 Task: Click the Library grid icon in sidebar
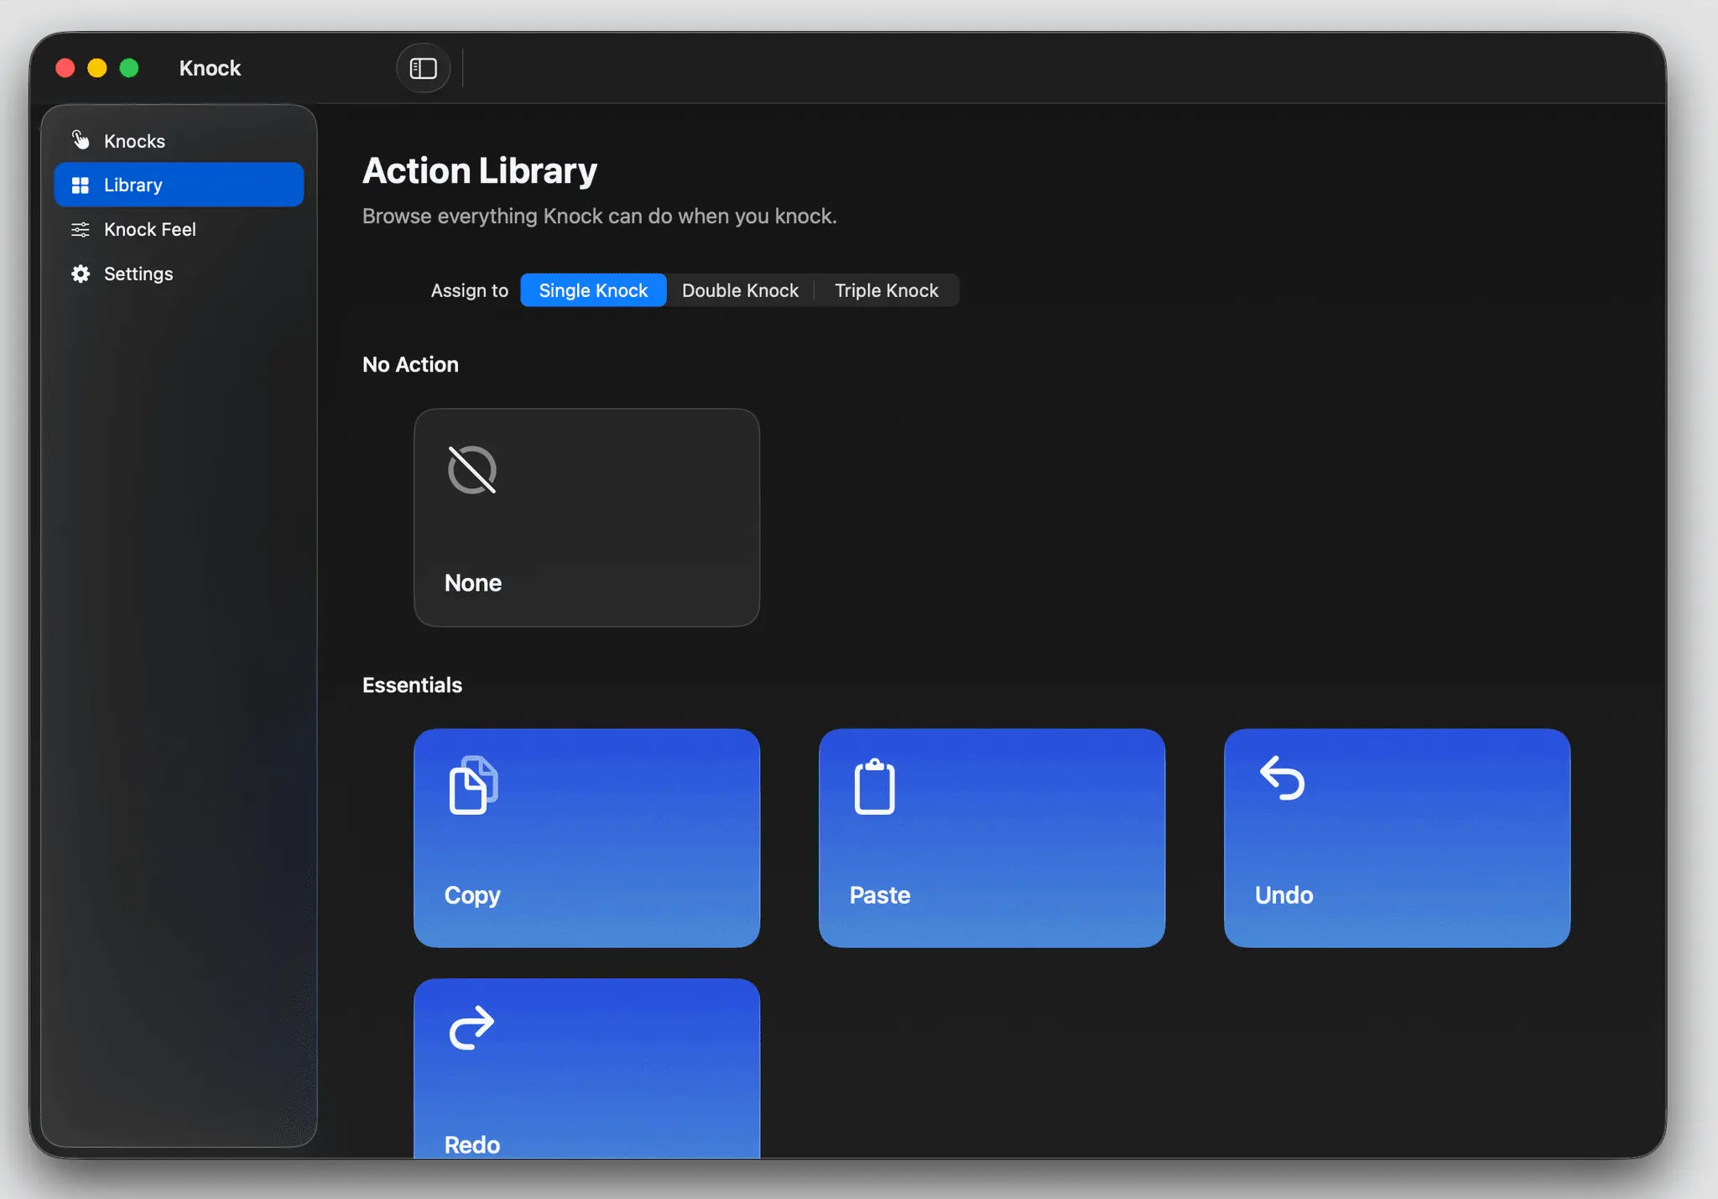pyautogui.click(x=81, y=185)
